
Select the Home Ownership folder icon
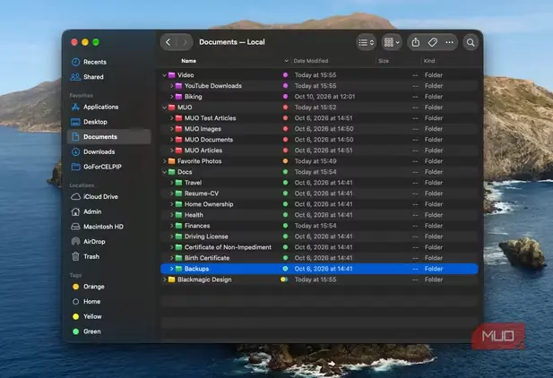(x=179, y=204)
